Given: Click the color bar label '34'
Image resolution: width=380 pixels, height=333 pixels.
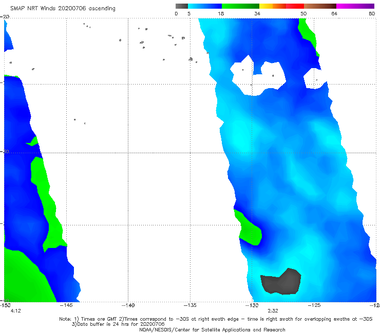Looking at the screenshot, I should [257, 14].
